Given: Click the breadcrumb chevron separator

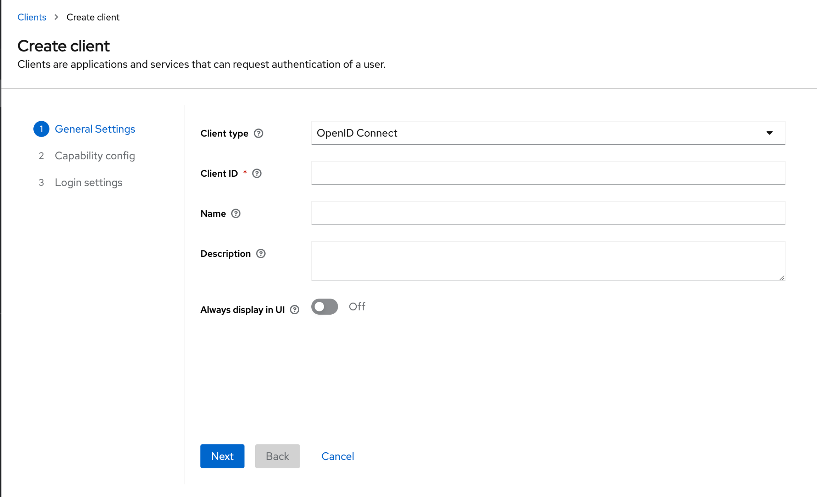Looking at the screenshot, I should [56, 17].
